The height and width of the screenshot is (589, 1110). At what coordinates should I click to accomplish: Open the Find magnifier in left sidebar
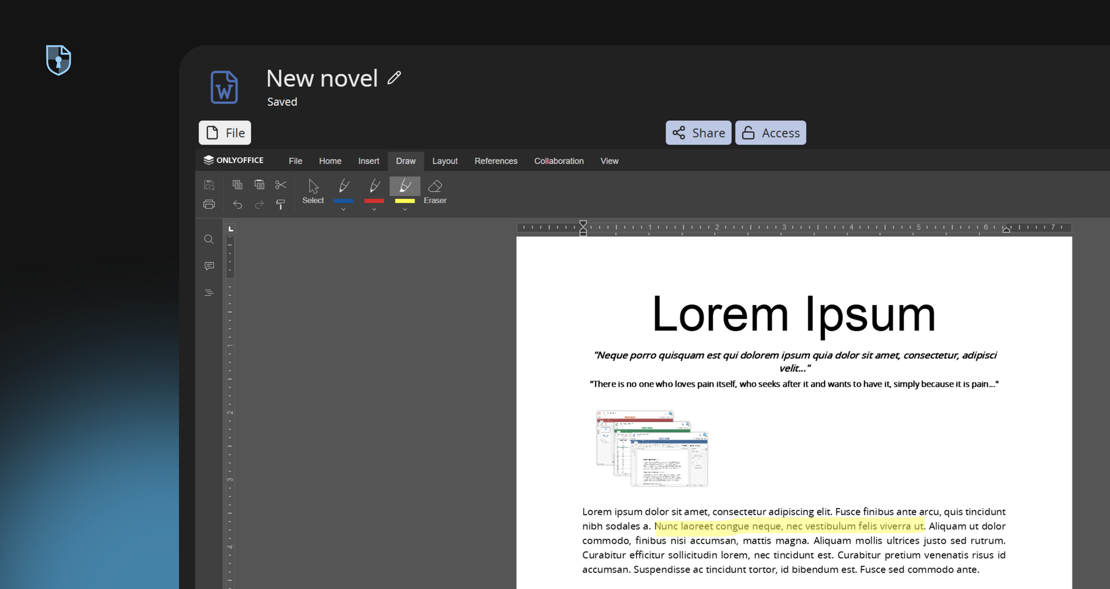[209, 239]
